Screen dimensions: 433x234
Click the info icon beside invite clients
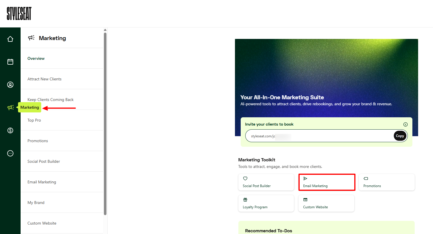click(406, 124)
